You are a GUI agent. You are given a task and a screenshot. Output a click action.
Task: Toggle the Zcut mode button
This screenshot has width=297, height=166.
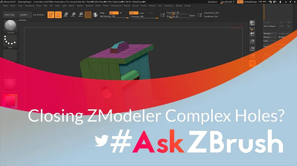click(x=151, y=13)
